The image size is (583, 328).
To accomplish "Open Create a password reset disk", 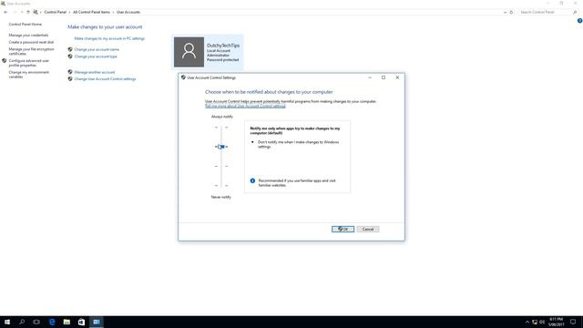I will 31,43.
